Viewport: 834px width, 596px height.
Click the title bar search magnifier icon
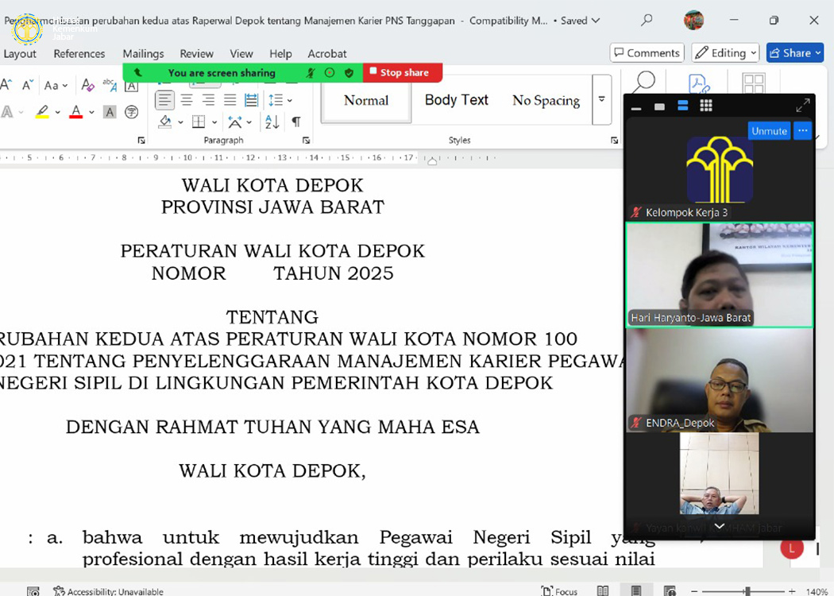point(647,20)
